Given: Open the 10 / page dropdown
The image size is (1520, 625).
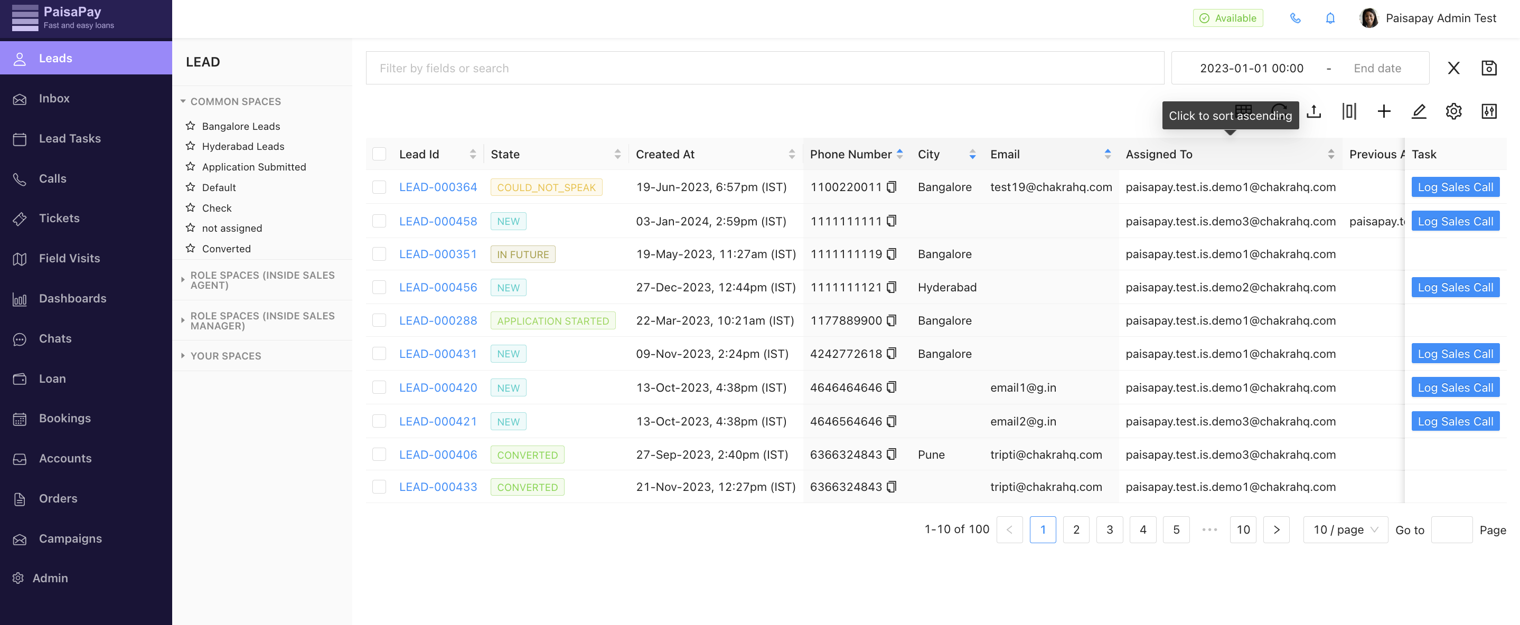Looking at the screenshot, I should [x=1345, y=529].
